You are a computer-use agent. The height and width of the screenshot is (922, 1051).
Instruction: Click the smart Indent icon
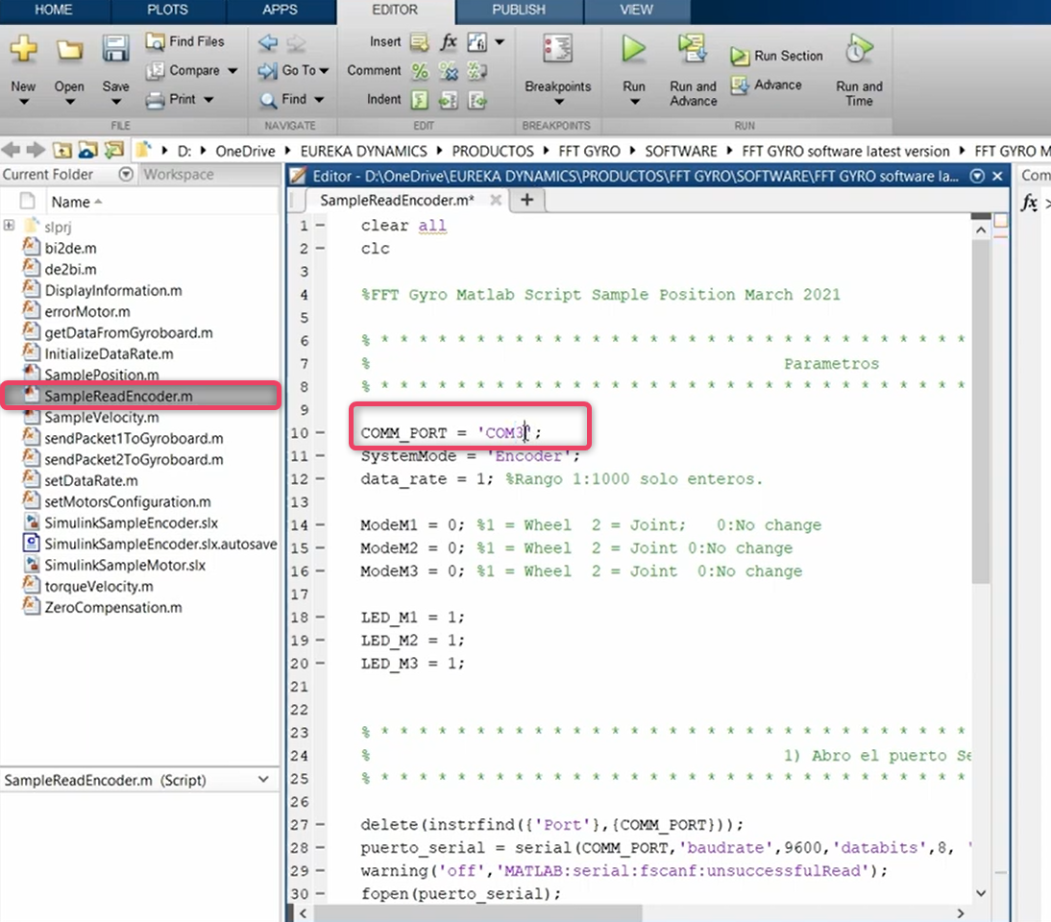[420, 100]
